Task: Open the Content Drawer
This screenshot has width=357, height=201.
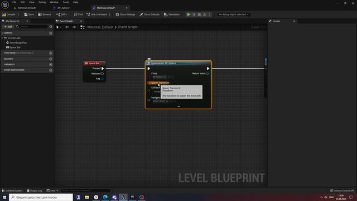Action: 12,190
